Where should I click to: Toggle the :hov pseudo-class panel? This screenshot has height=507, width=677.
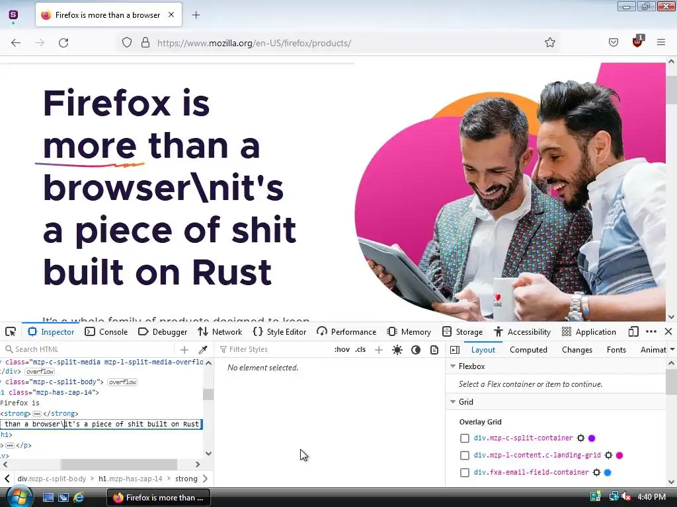pos(342,349)
